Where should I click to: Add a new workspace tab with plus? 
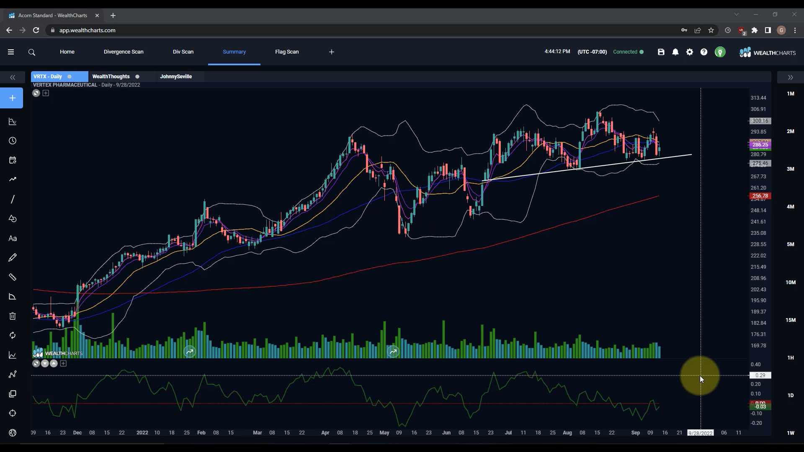332,52
